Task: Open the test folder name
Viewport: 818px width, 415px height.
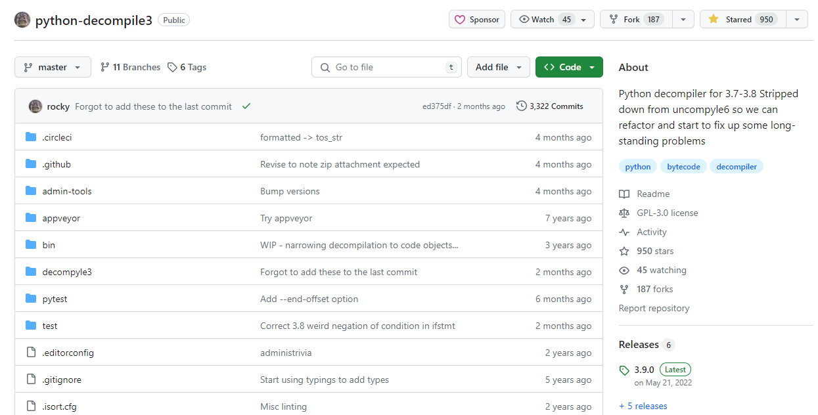Action: pyautogui.click(x=50, y=326)
